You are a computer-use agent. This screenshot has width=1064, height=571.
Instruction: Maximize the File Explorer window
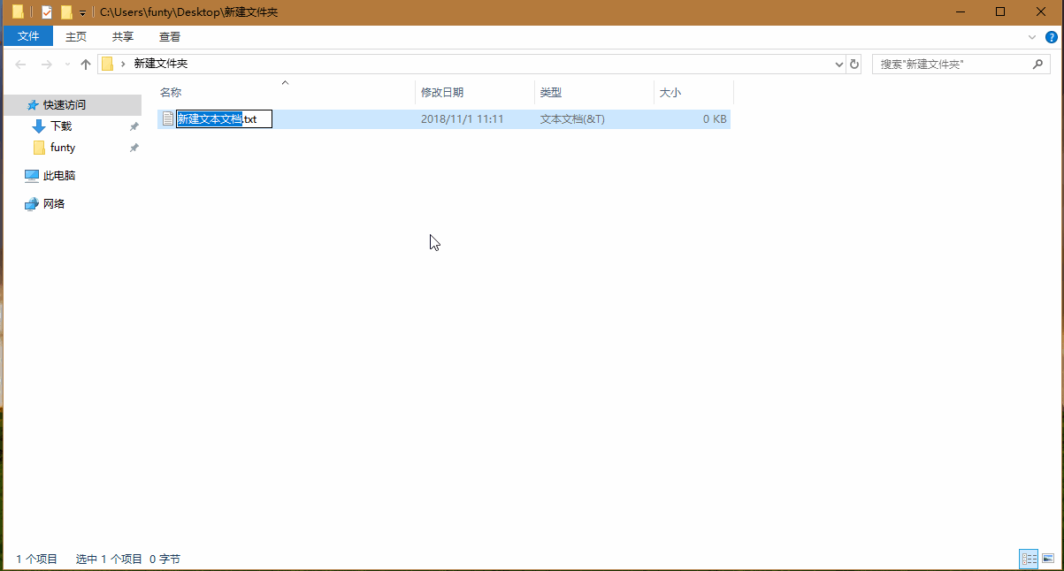1000,11
